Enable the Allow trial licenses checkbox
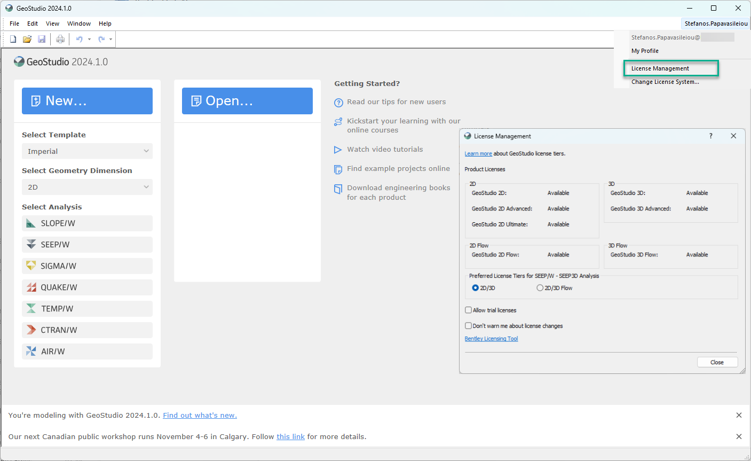 tap(468, 310)
